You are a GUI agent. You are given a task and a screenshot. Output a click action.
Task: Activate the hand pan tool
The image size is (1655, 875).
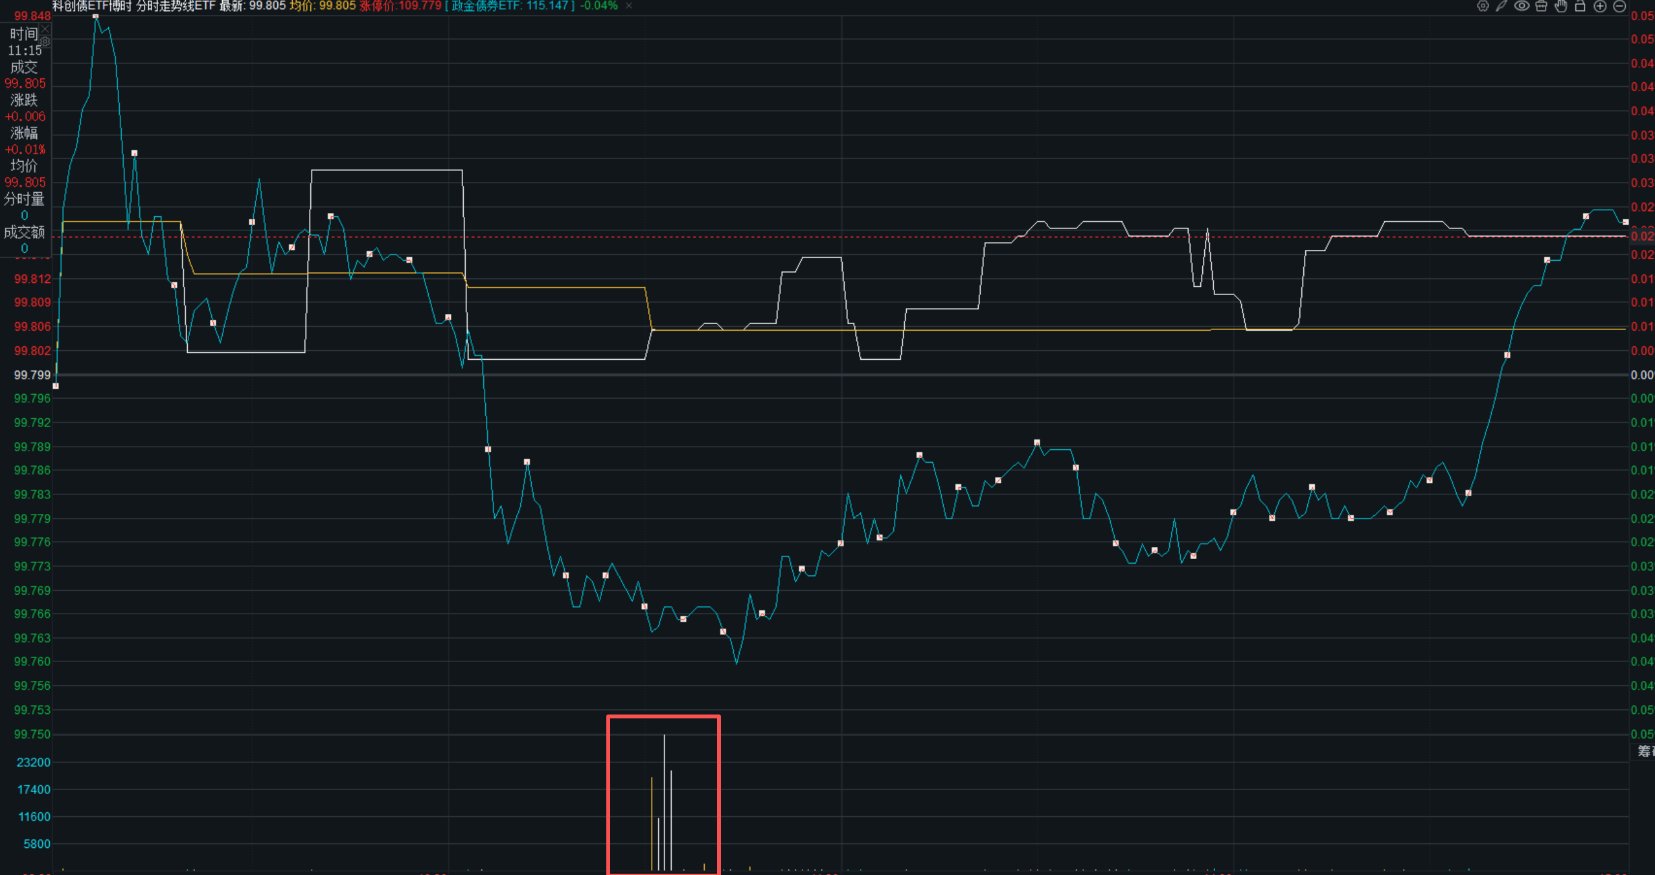coord(1561,6)
